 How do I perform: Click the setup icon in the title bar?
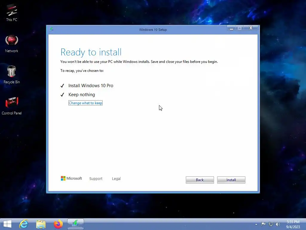click(51, 29)
